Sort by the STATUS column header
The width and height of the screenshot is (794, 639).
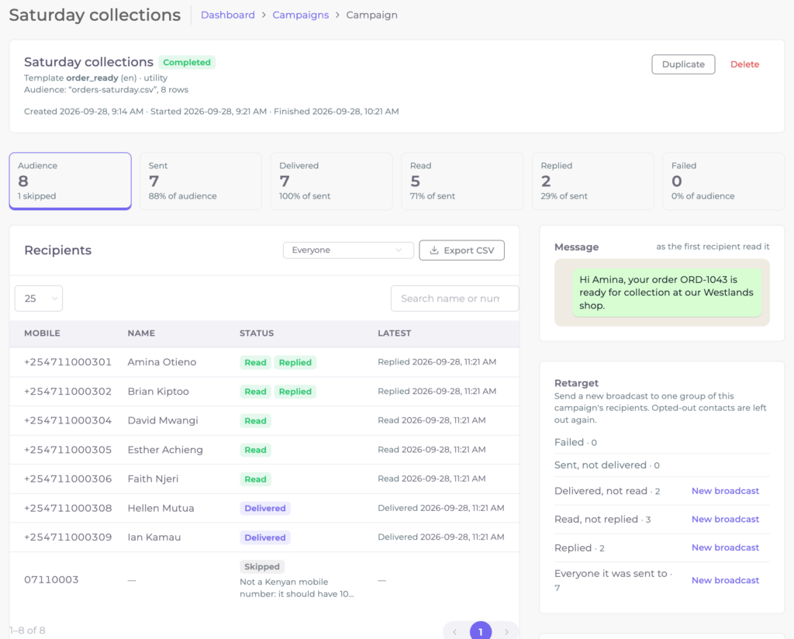tap(257, 333)
